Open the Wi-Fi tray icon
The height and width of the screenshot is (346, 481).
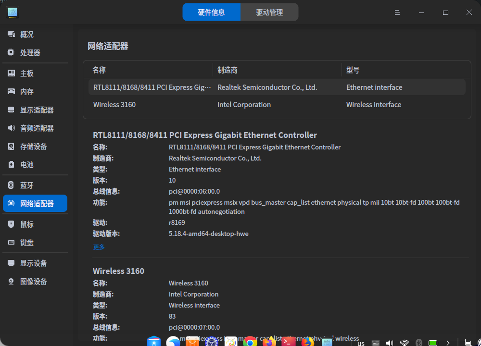pos(405,343)
